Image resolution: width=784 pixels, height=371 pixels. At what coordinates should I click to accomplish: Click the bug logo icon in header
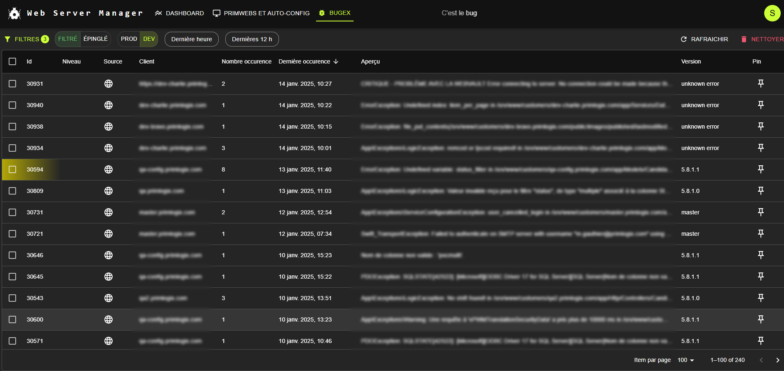14,14
